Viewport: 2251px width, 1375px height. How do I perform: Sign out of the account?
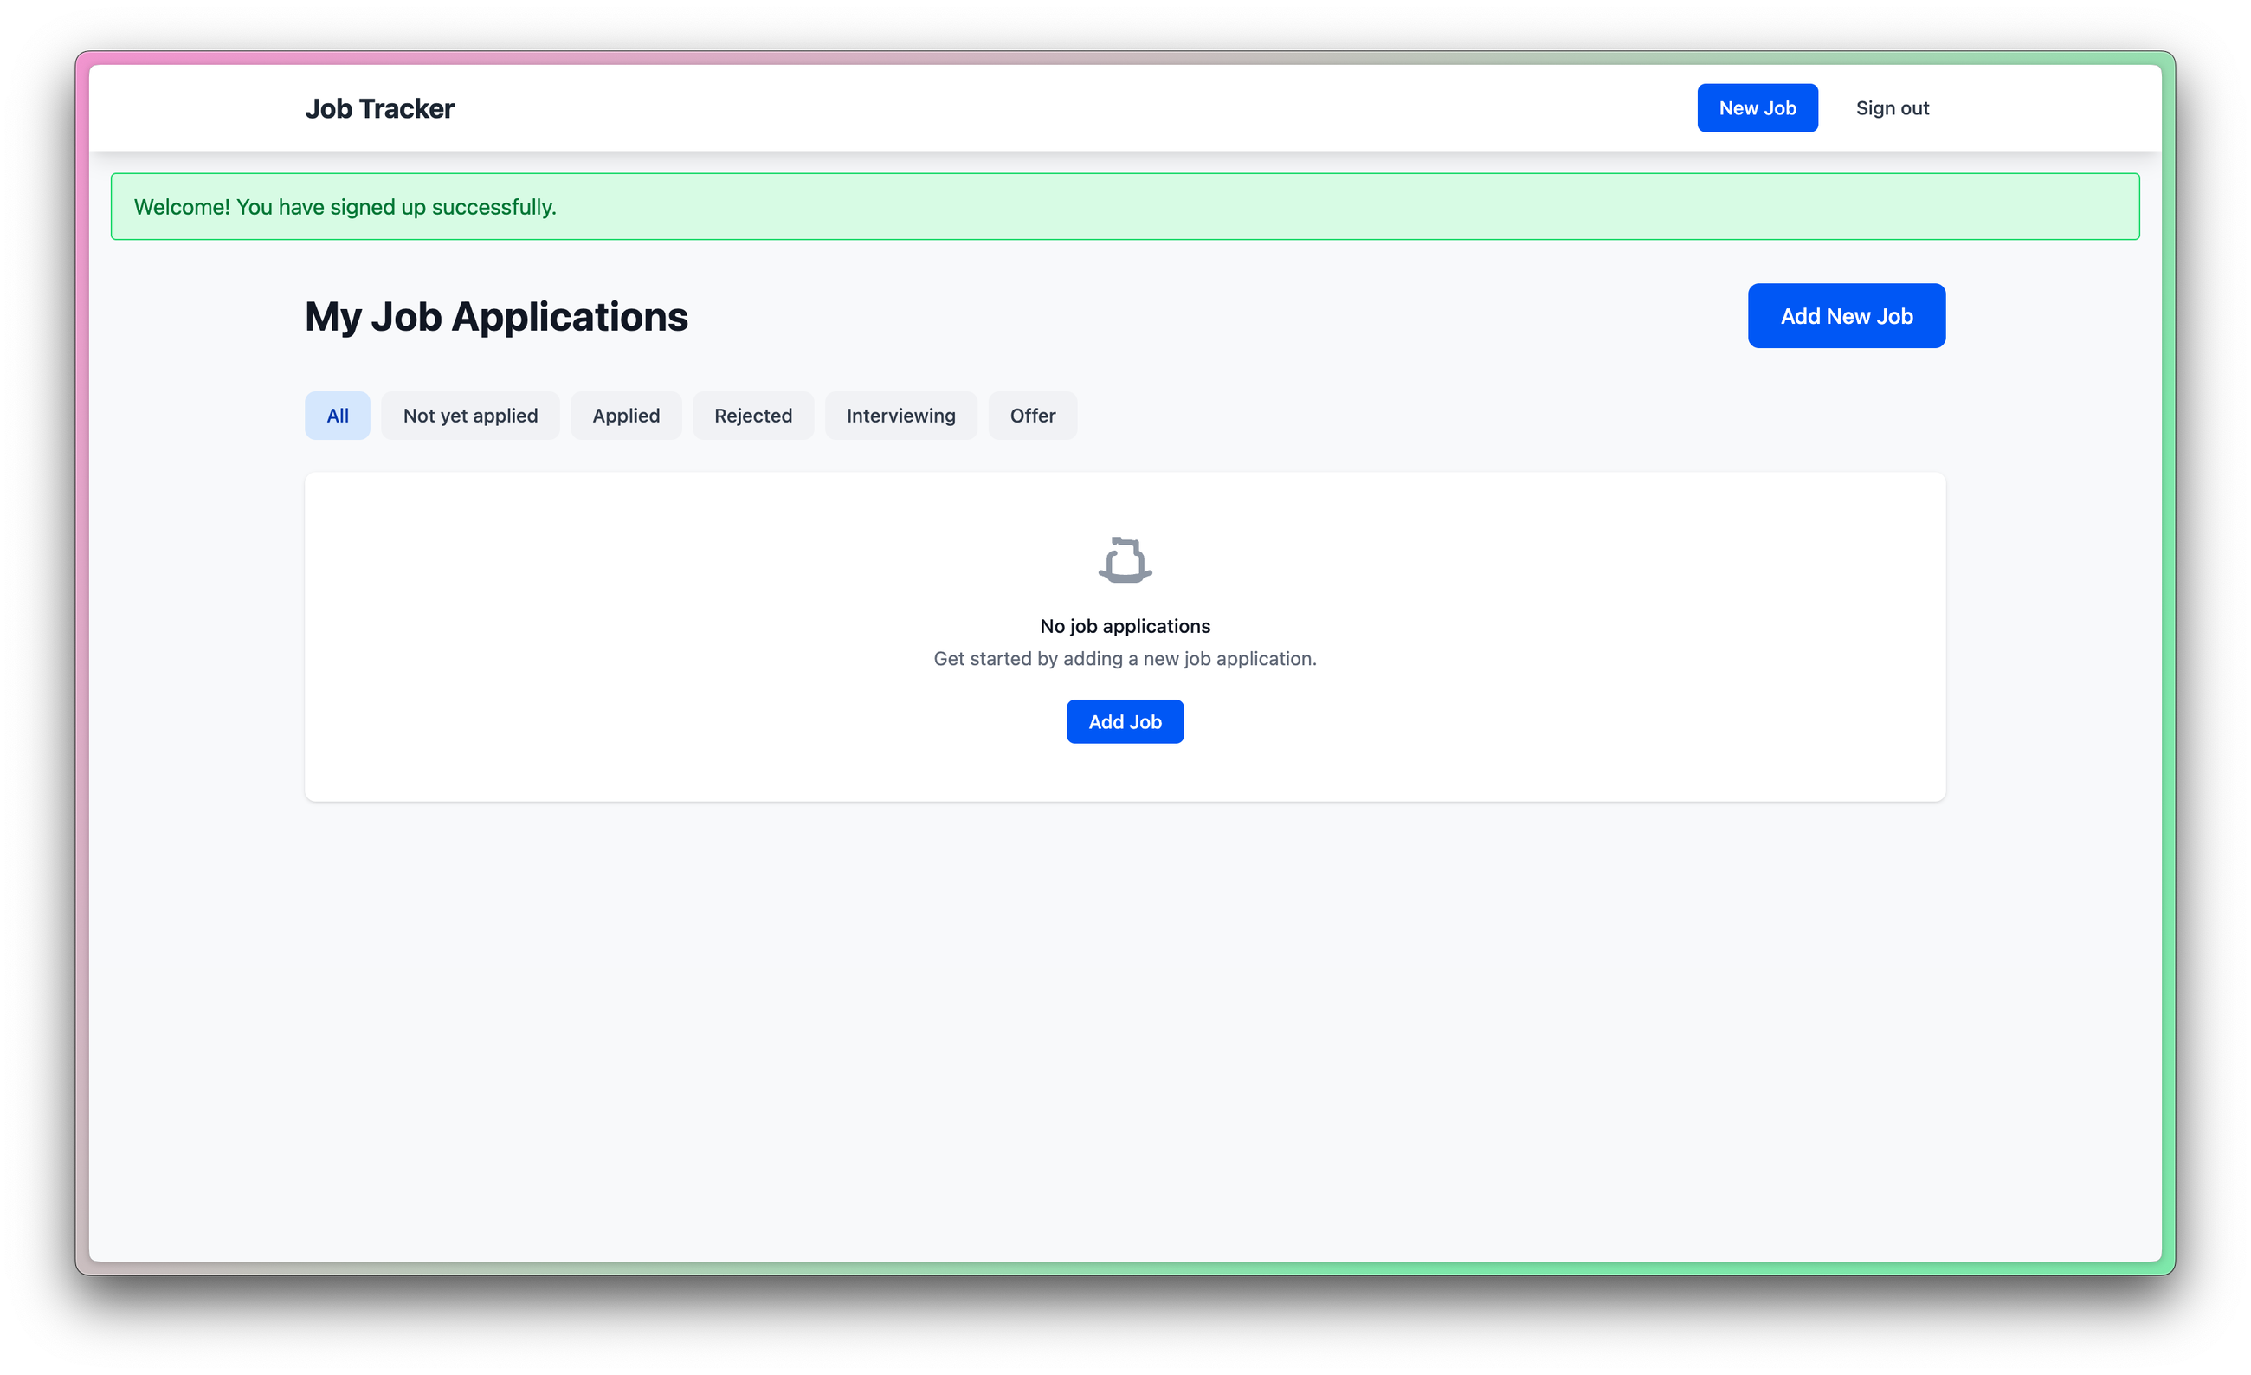1891,109
